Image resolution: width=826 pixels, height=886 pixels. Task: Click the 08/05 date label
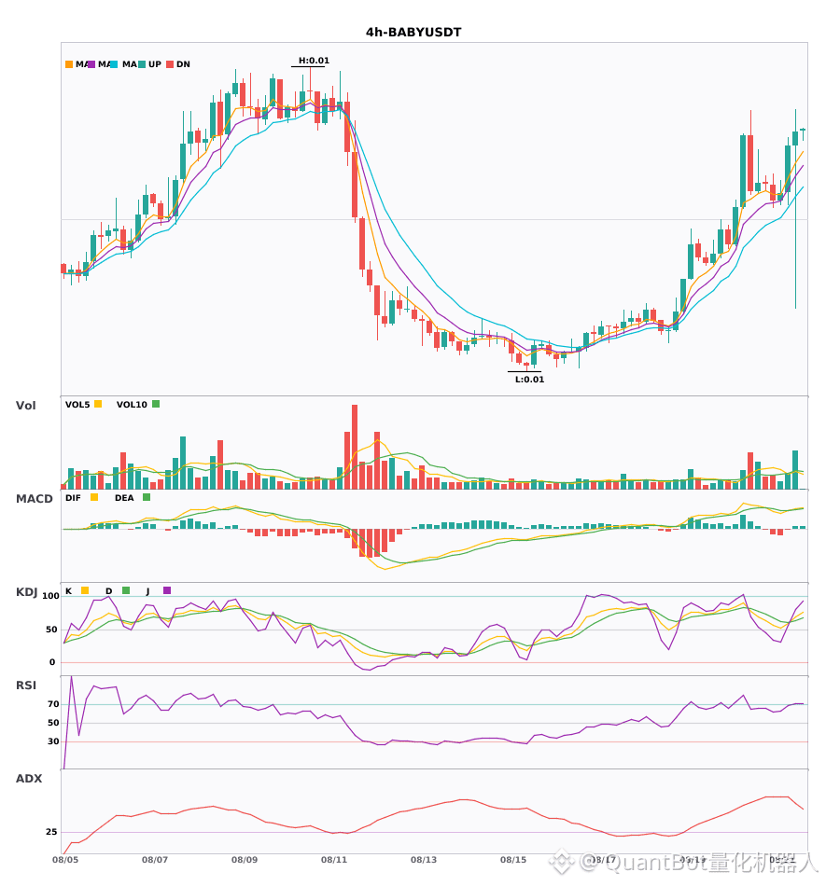click(x=65, y=860)
